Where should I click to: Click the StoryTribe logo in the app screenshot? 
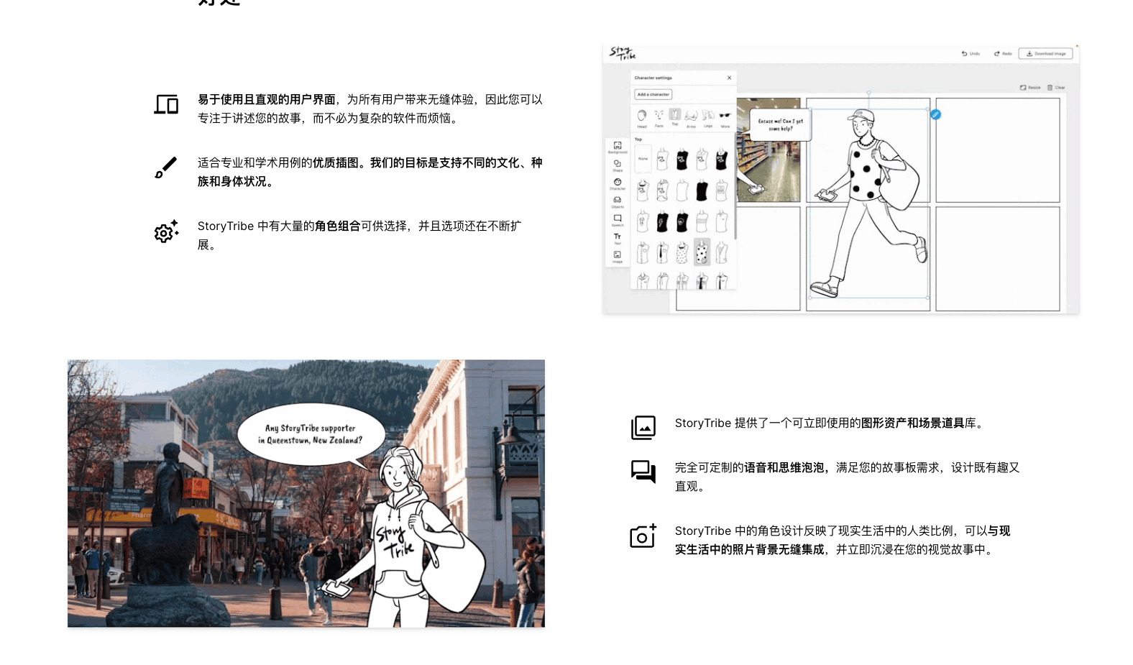623,53
